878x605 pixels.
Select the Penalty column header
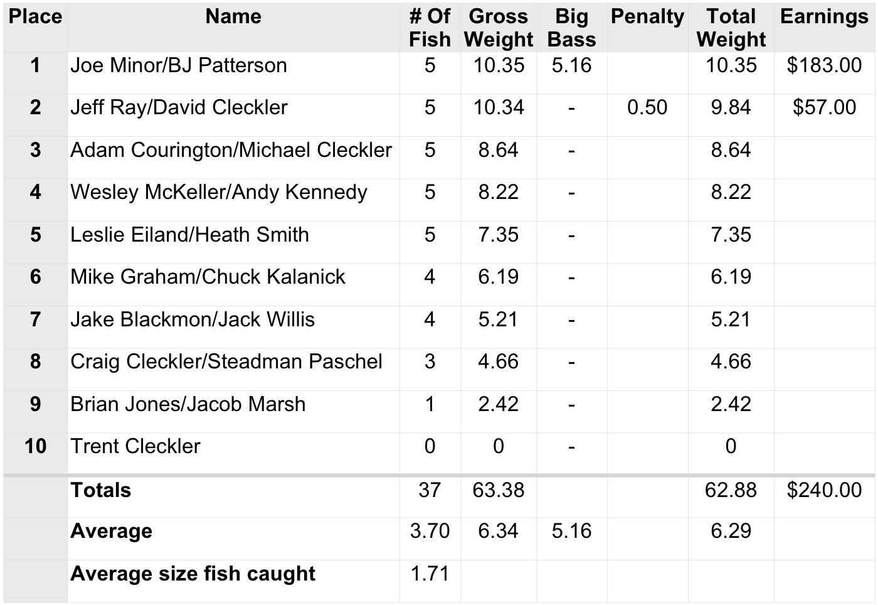(x=647, y=17)
